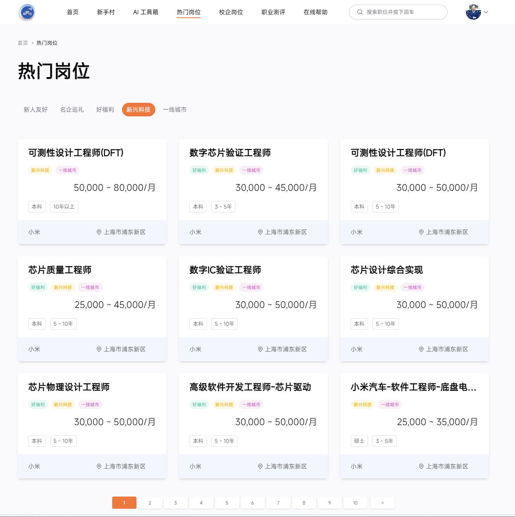Go to 首页 in top navigation

(73, 12)
